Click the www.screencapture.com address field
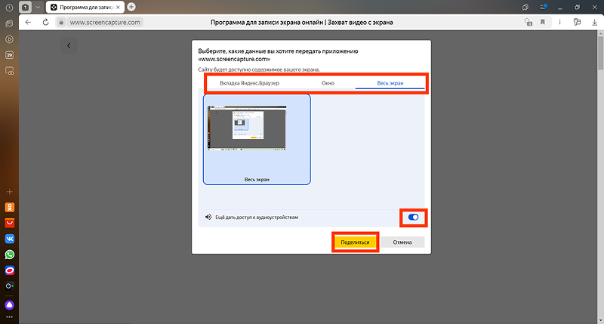The image size is (604, 324). click(105, 23)
